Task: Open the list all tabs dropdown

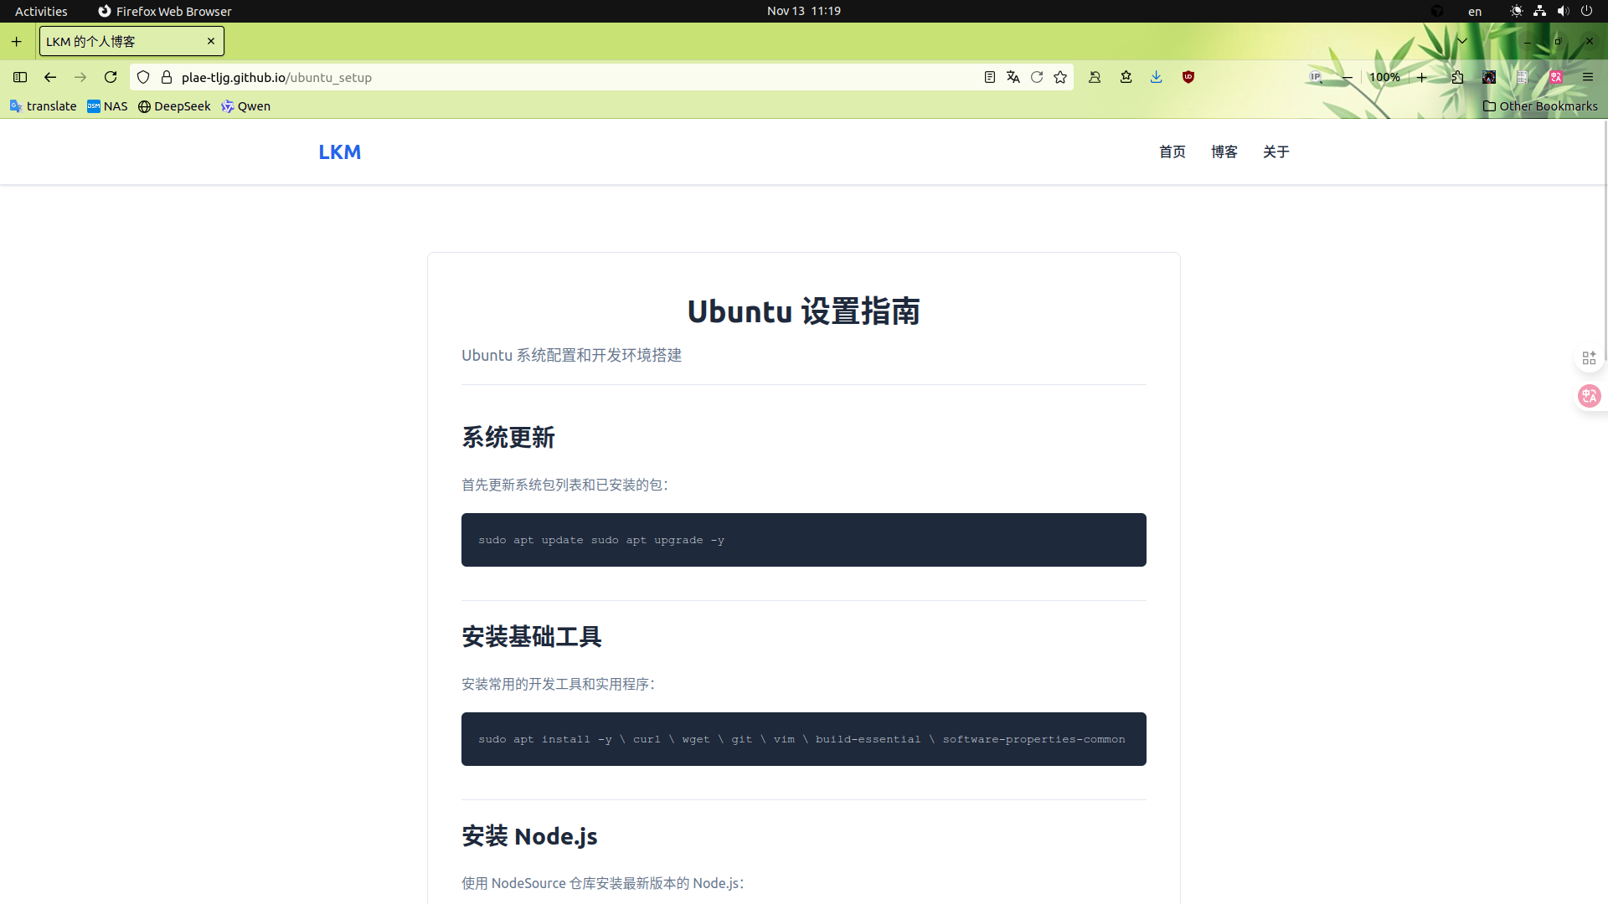Action: pyautogui.click(x=1462, y=40)
